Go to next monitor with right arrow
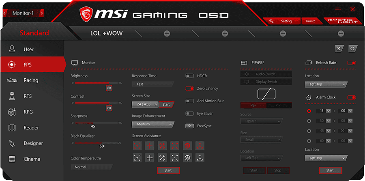365x181 pixels. (x=41, y=13)
